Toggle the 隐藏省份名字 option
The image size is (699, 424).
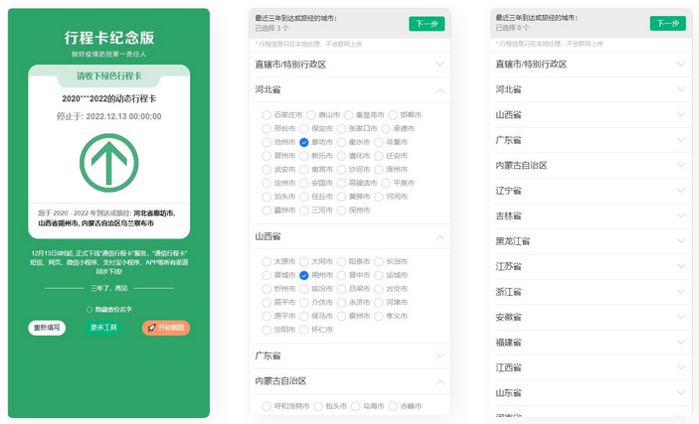coord(87,310)
